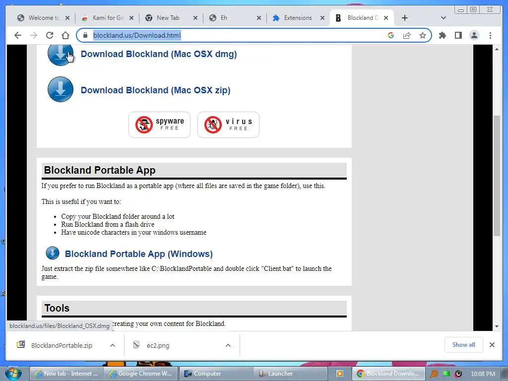Click the Chrome back arrow

tap(18, 35)
